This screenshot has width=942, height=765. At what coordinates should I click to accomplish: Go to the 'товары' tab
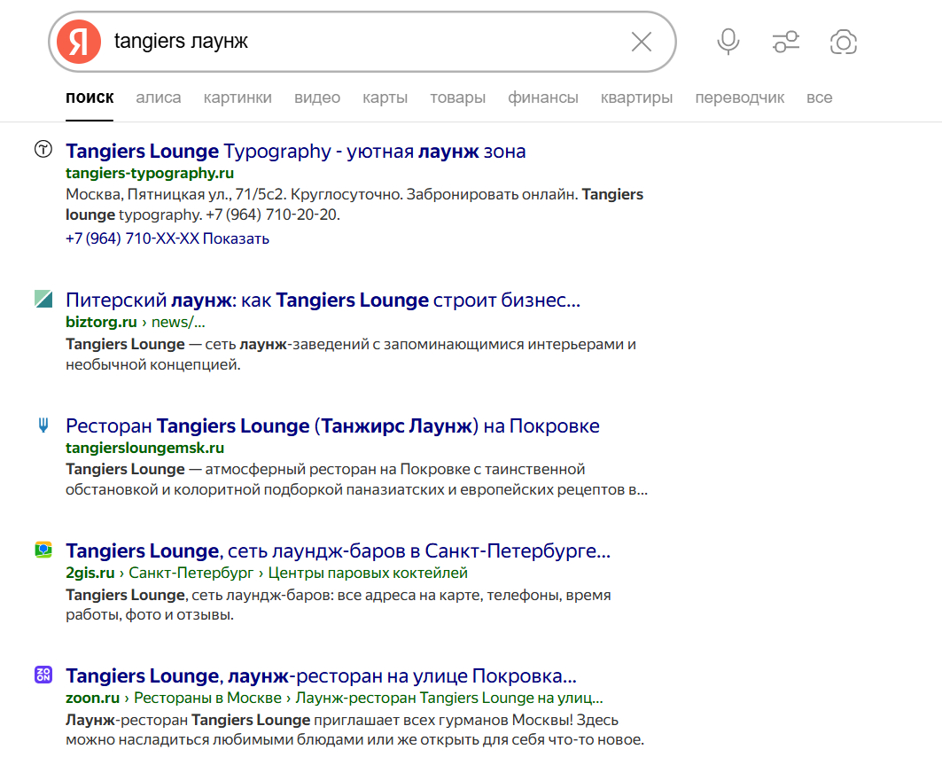(458, 98)
